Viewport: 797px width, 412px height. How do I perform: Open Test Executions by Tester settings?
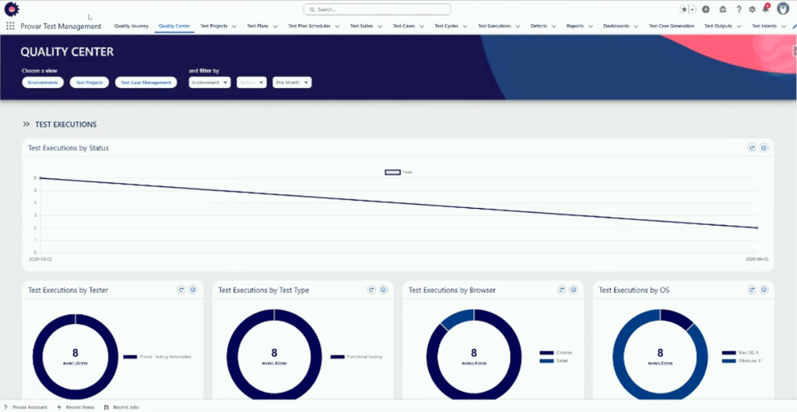pyautogui.click(x=193, y=290)
